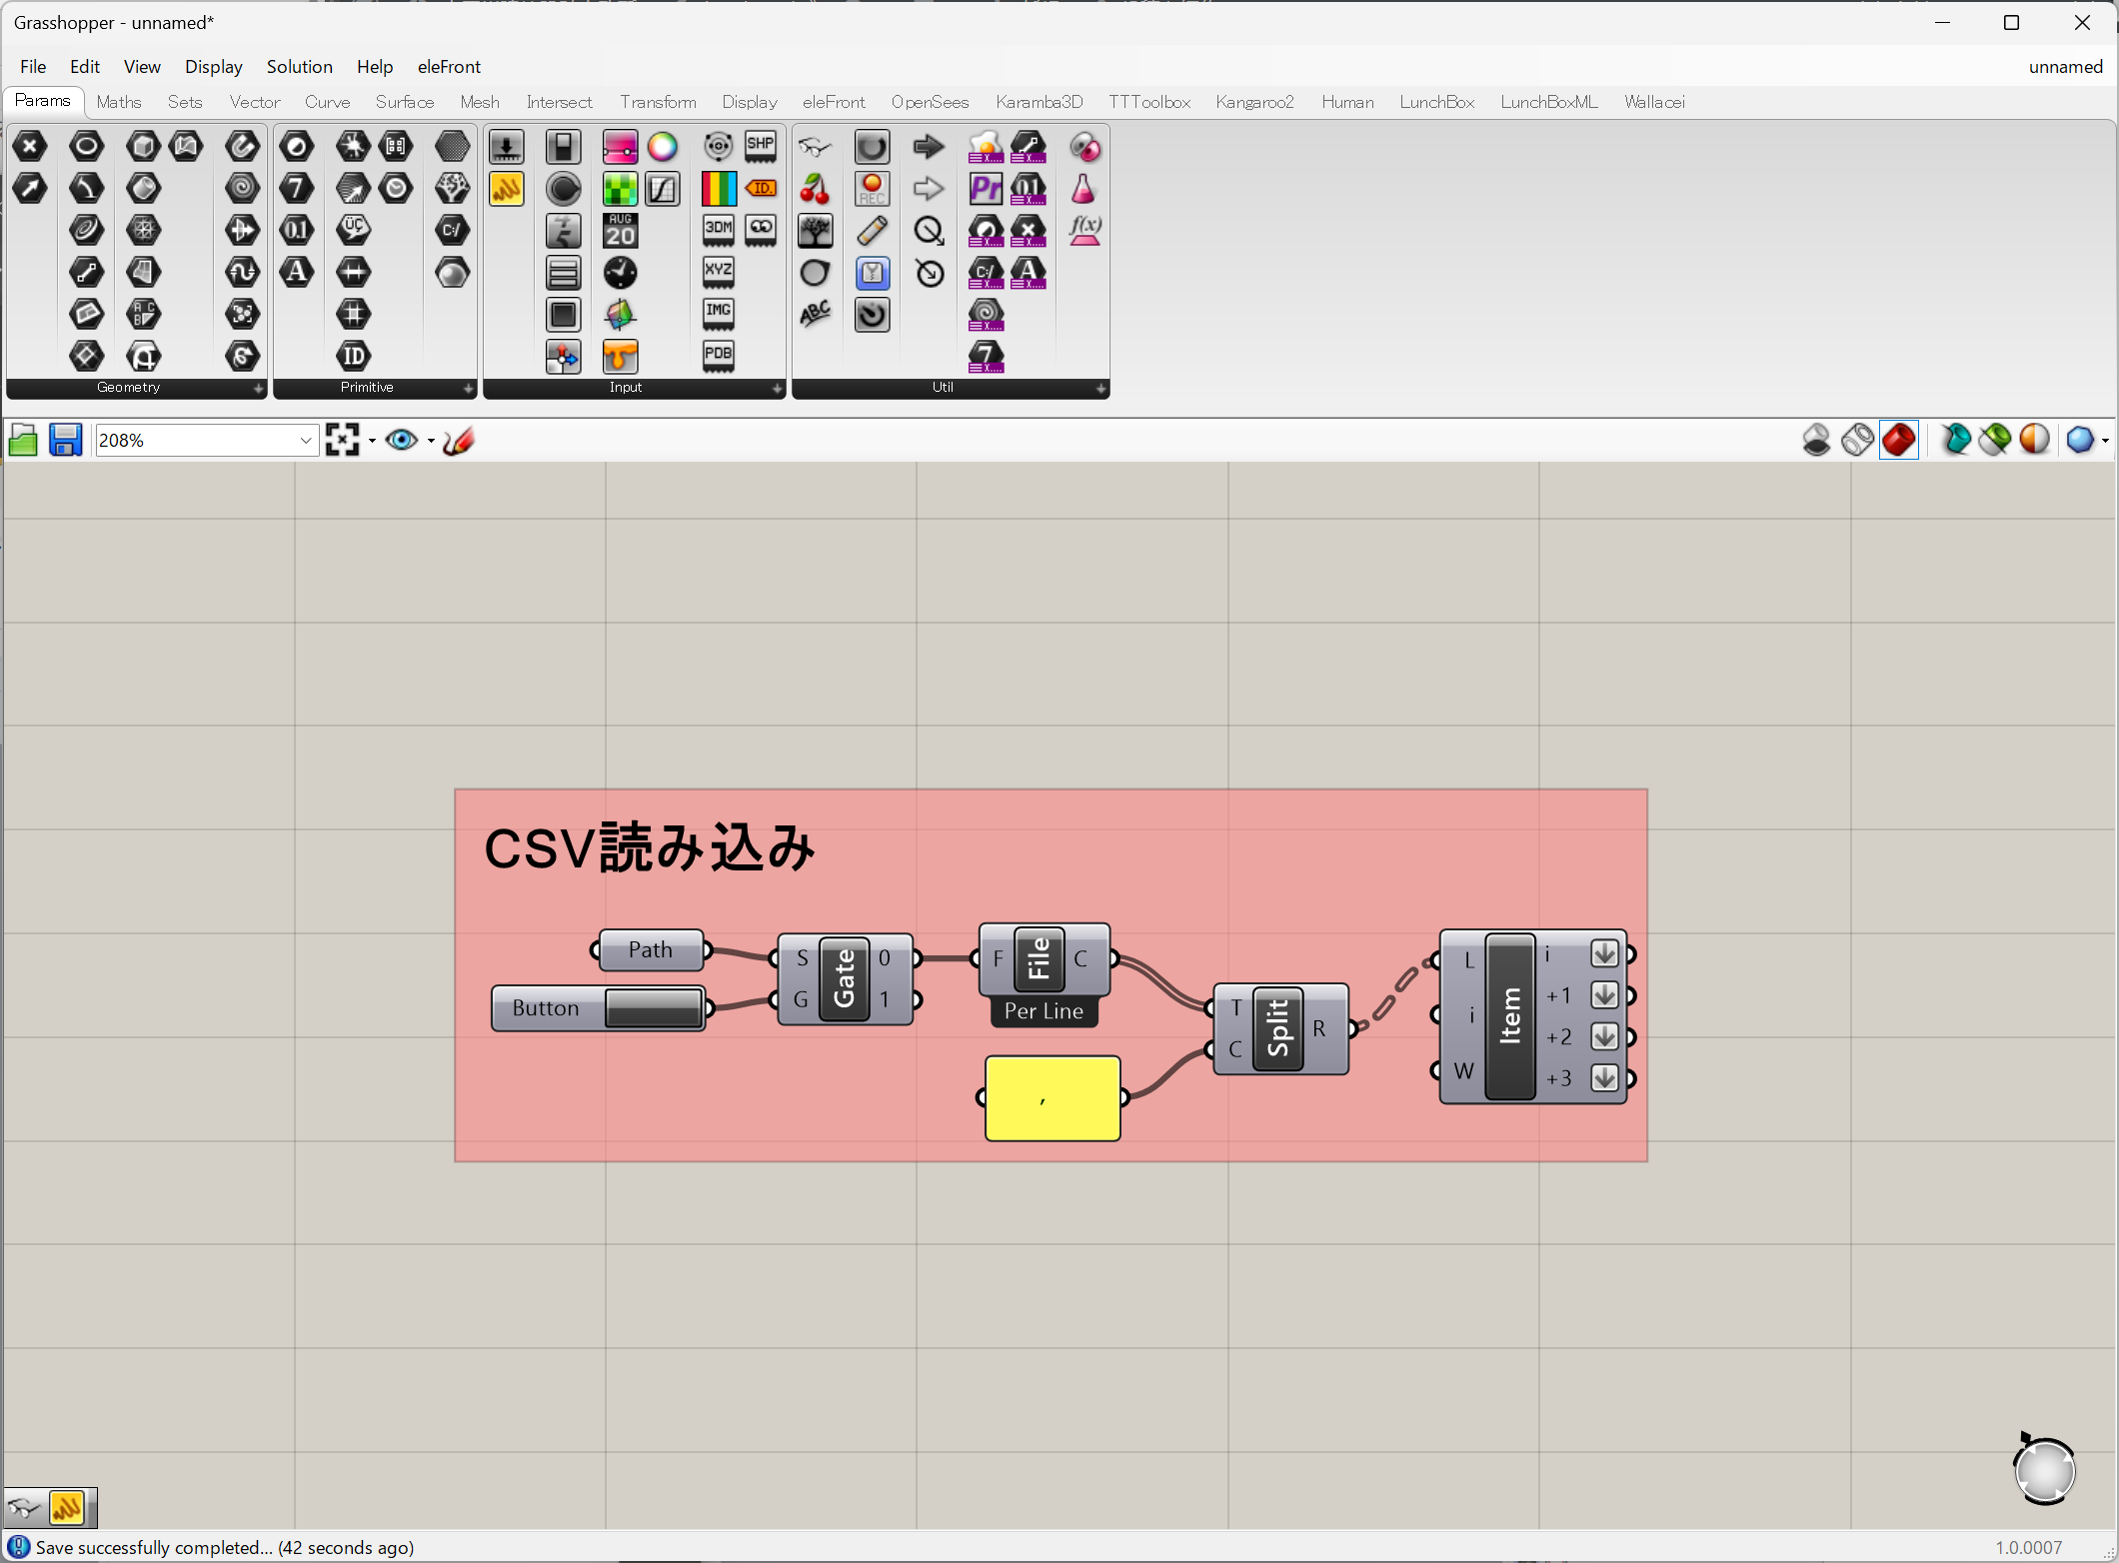The width and height of the screenshot is (2119, 1563).
Task: Choose the Calendar input icon showing AUG 20
Action: (x=620, y=231)
